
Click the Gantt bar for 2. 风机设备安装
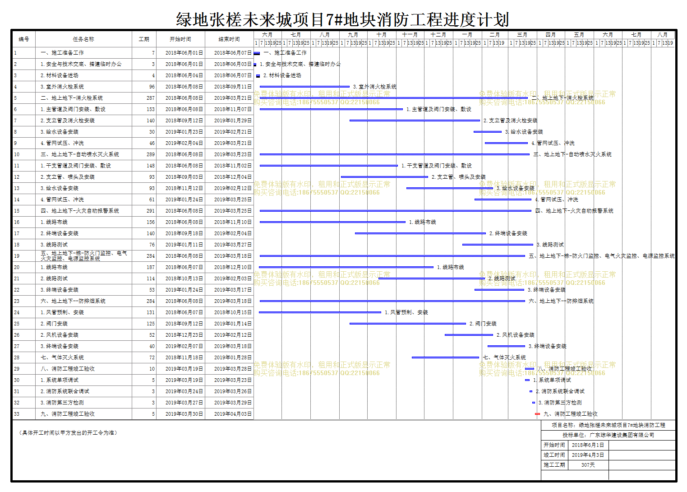[x=469, y=335]
